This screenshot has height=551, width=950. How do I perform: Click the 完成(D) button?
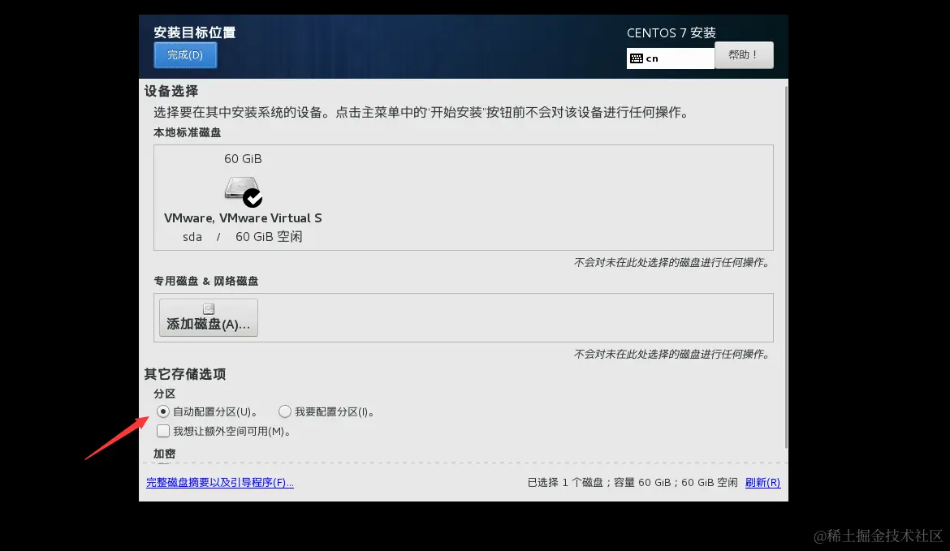(x=185, y=55)
